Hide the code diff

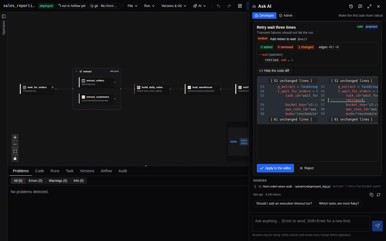(x=274, y=71)
